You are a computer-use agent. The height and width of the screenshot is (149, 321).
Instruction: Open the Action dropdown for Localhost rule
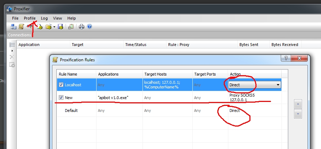pos(278,85)
